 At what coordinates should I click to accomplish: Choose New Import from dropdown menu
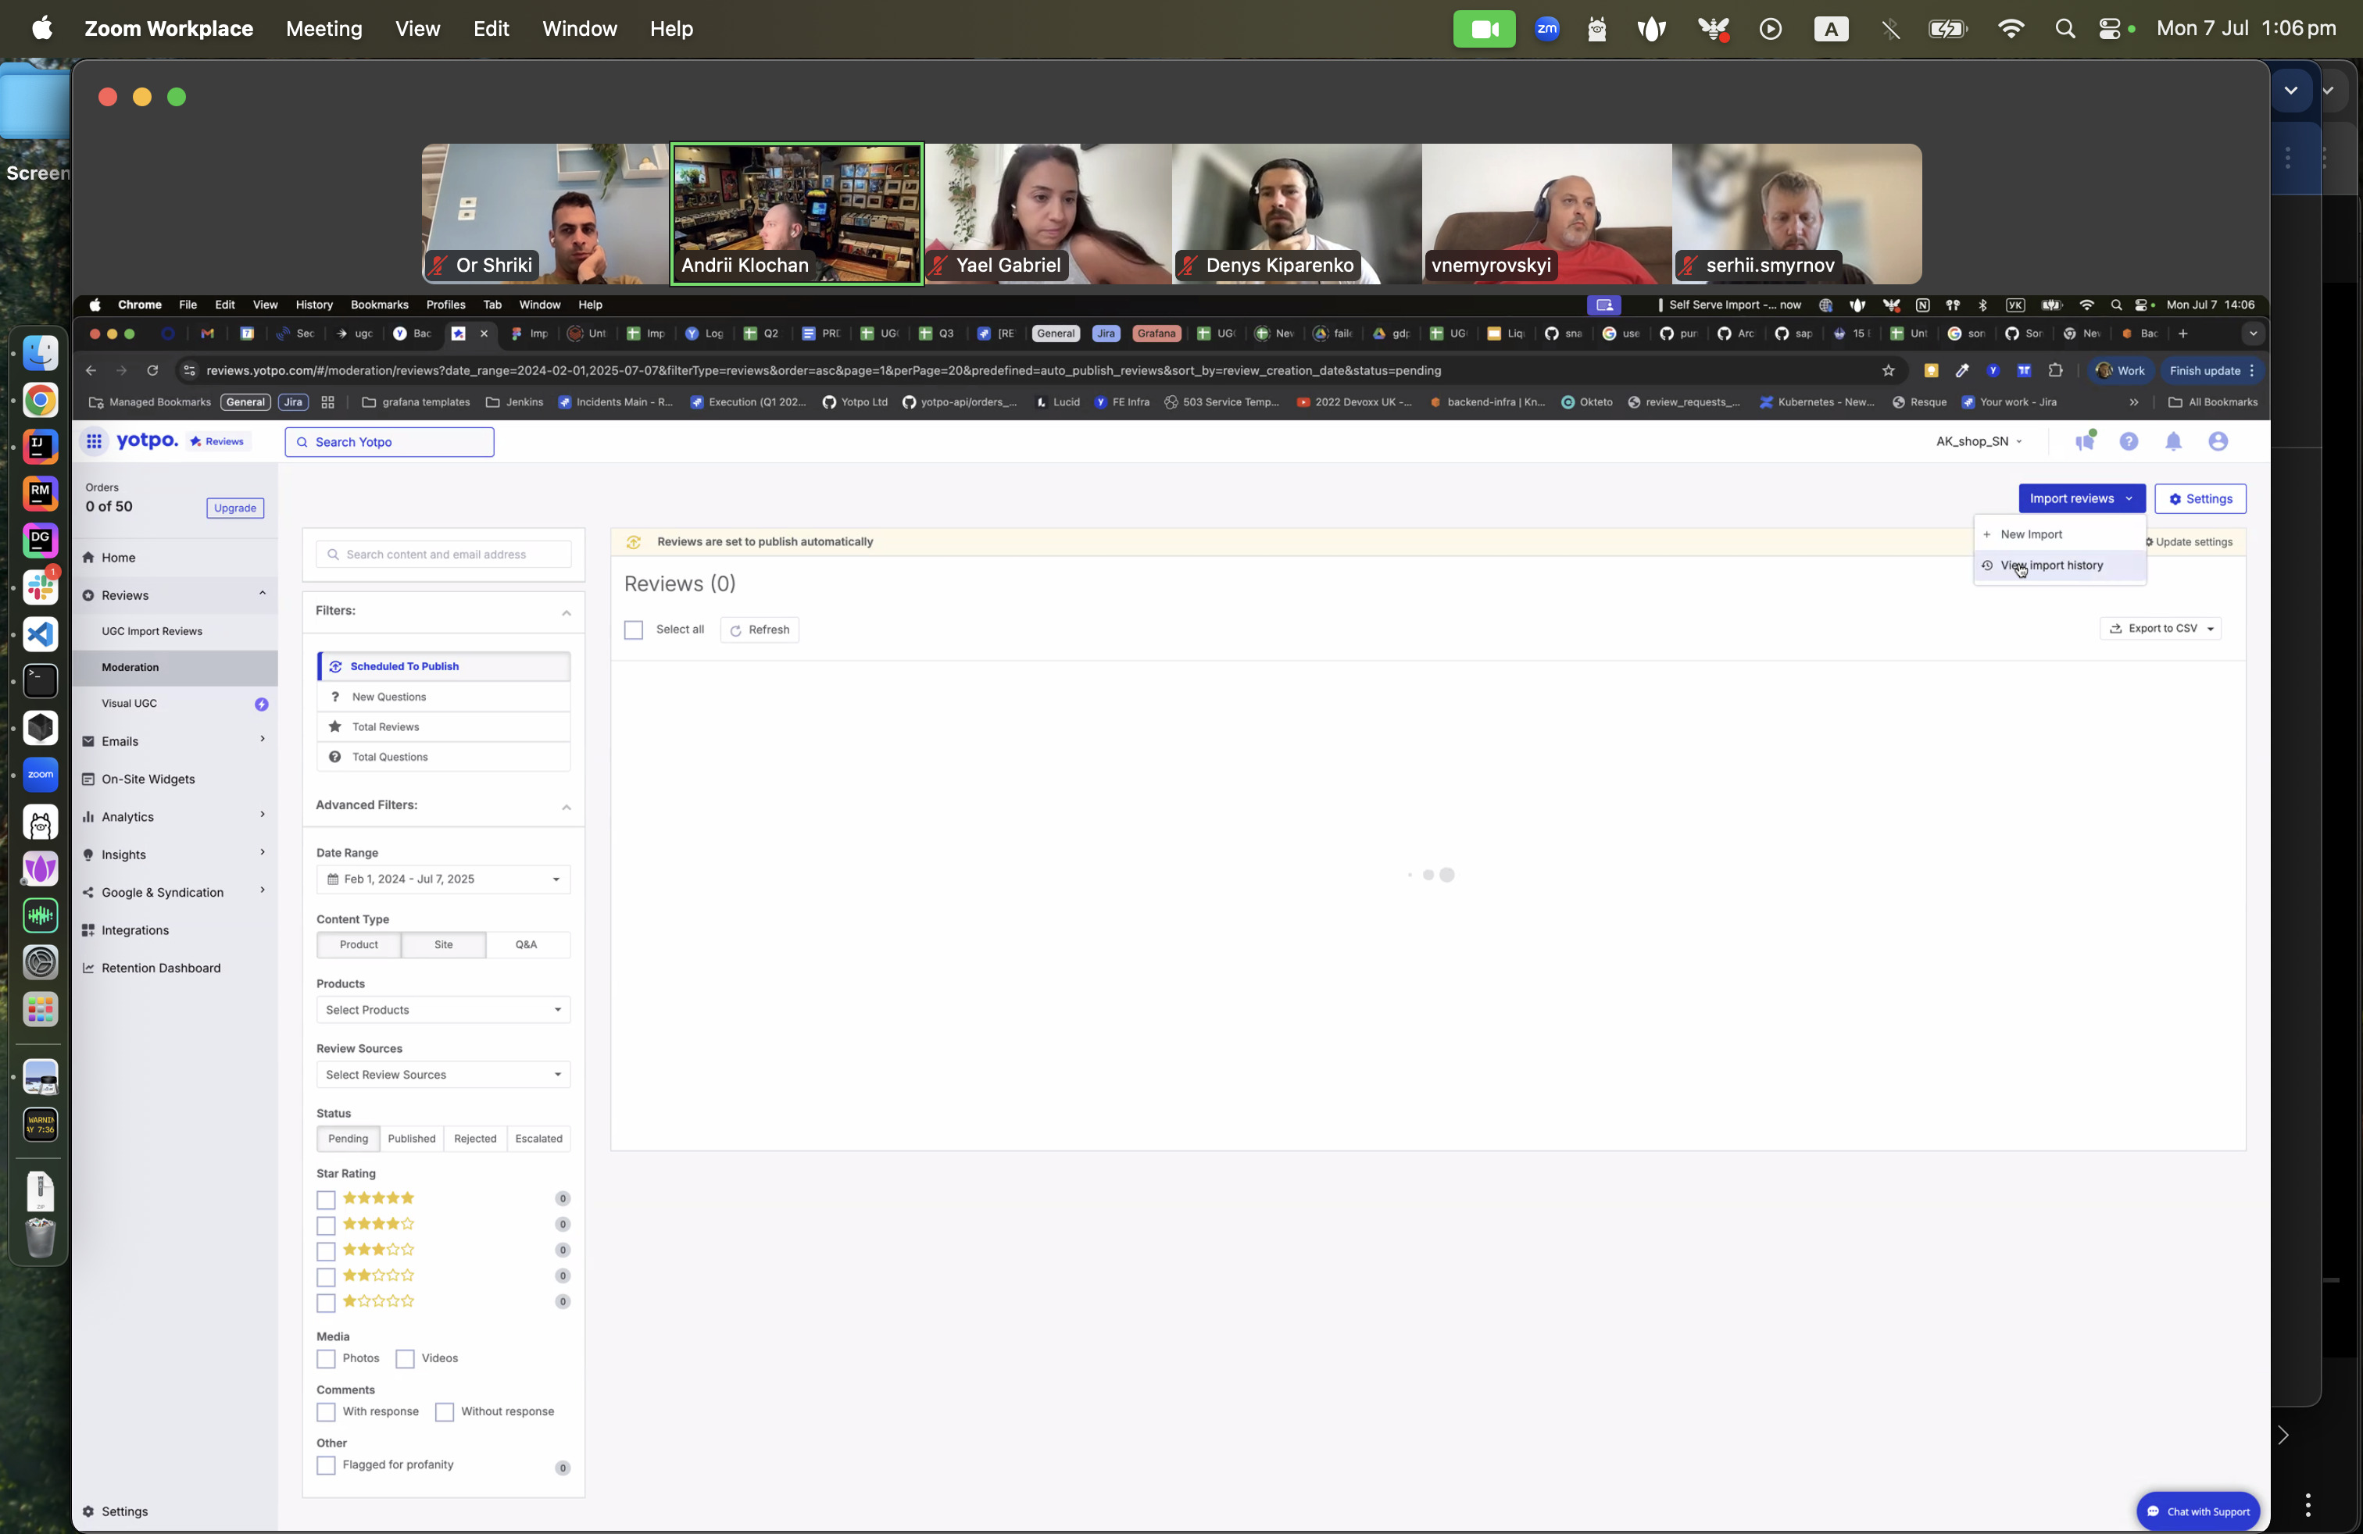coord(2059,535)
